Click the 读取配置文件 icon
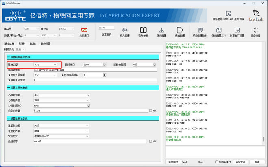 point(200,30)
